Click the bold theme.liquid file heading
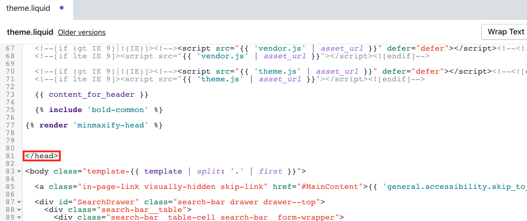 click(30, 33)
